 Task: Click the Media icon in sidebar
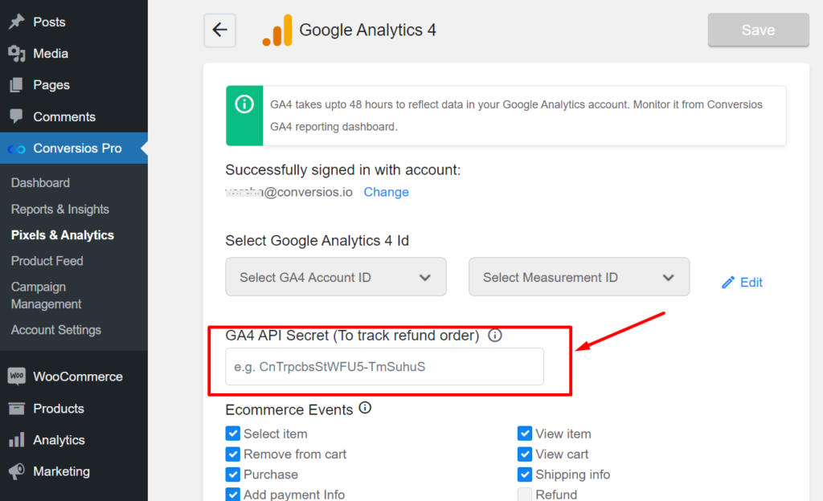click(17, 54)
